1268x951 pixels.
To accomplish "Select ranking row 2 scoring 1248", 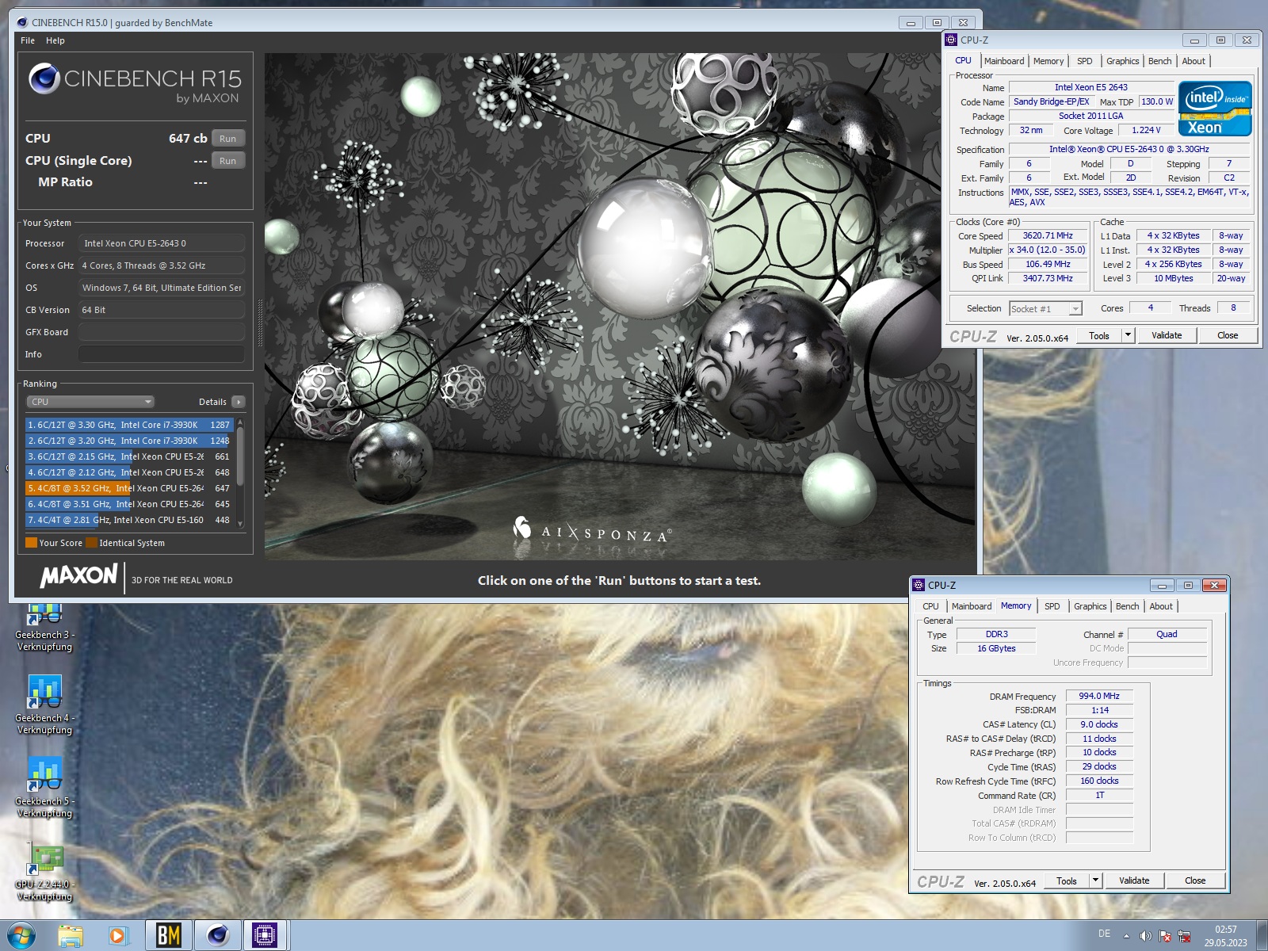I will point(129,441).
